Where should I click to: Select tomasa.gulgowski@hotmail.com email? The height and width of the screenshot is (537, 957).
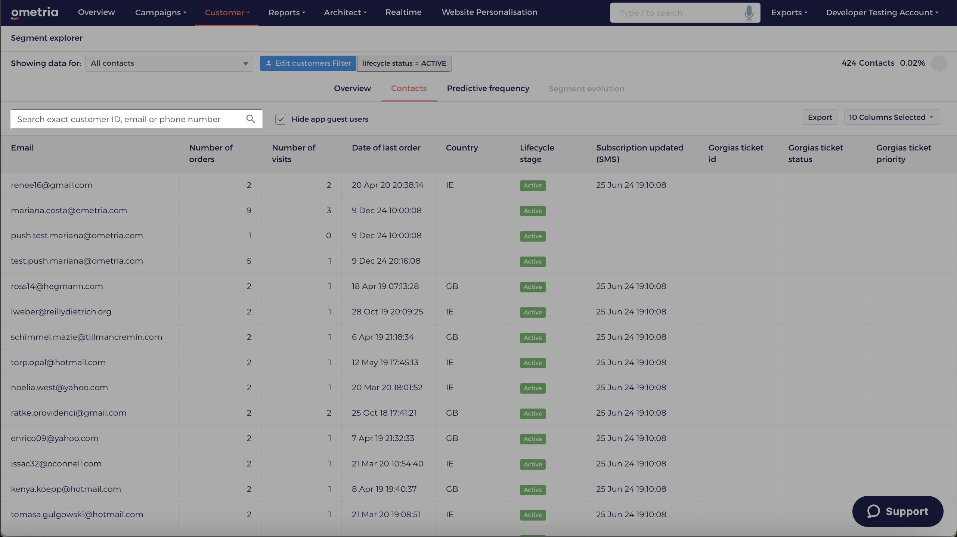77,515
